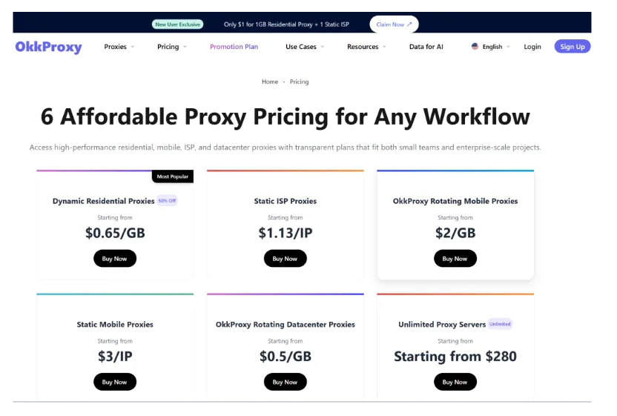The width and height of the screenshot is (617, 416).
Task: Click the 50% Off badge
Action: click(167, 201)
